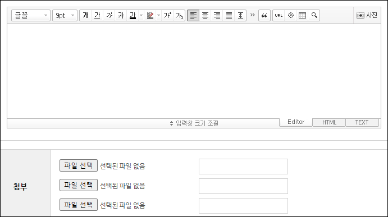Open the 9pt font size dropdown
This screenshot has width=388, height=217.
click(65, 15)
